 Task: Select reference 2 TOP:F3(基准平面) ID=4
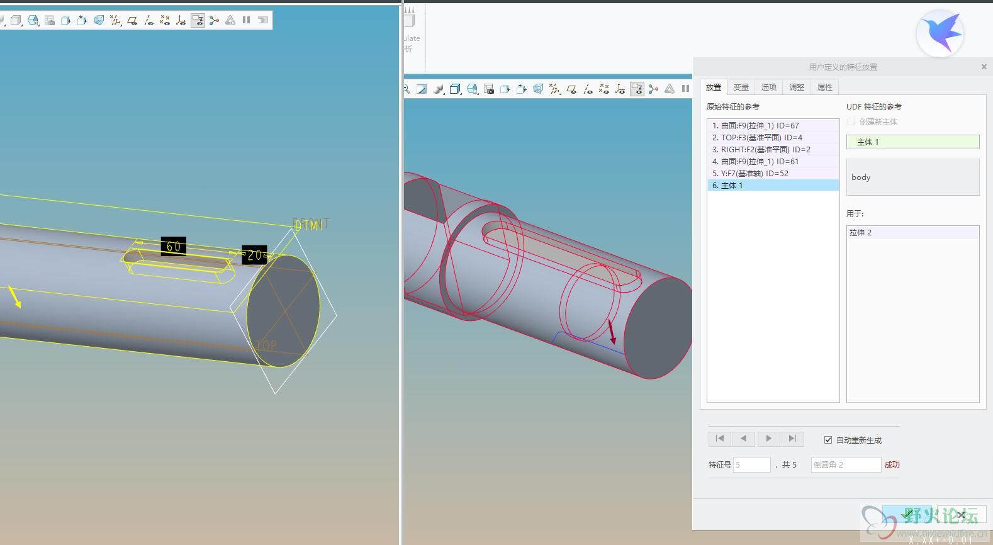click(773, 138)
